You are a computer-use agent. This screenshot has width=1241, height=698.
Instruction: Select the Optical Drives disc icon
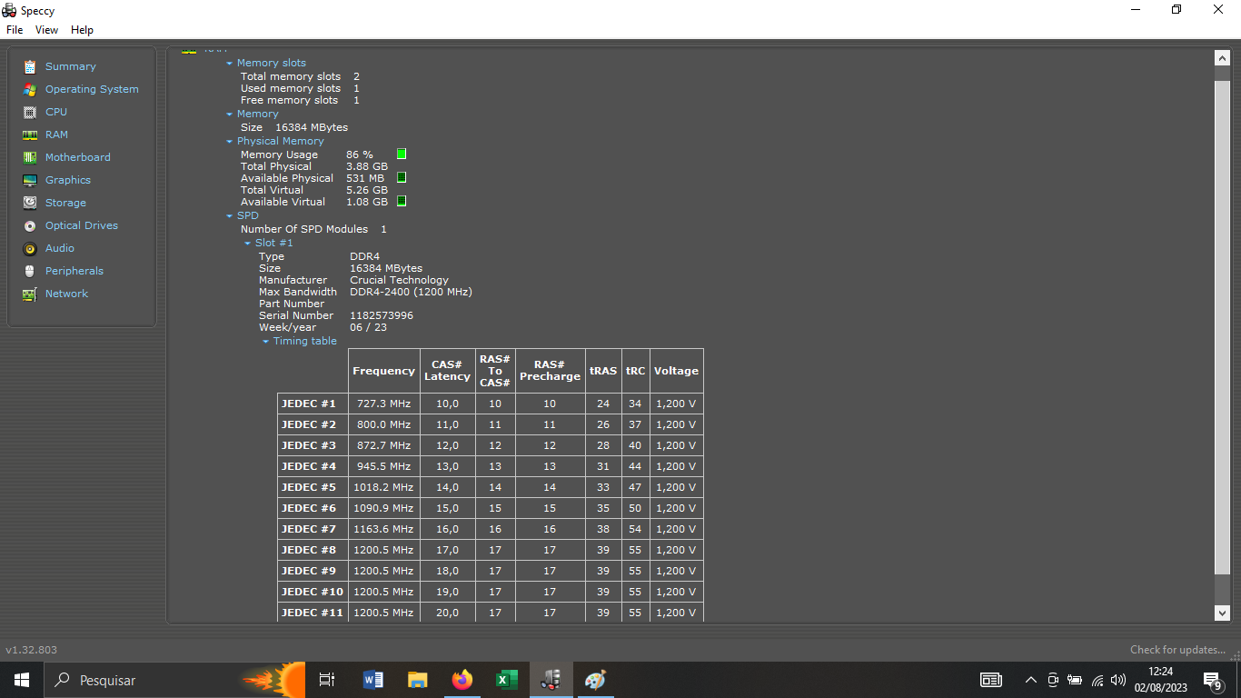point(30,225)
